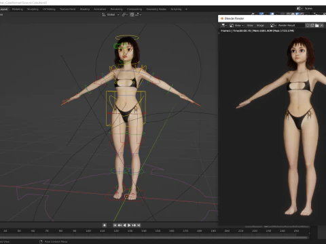
Task: Browse linked images via image icon dropdown
Action: coord(273,26)
